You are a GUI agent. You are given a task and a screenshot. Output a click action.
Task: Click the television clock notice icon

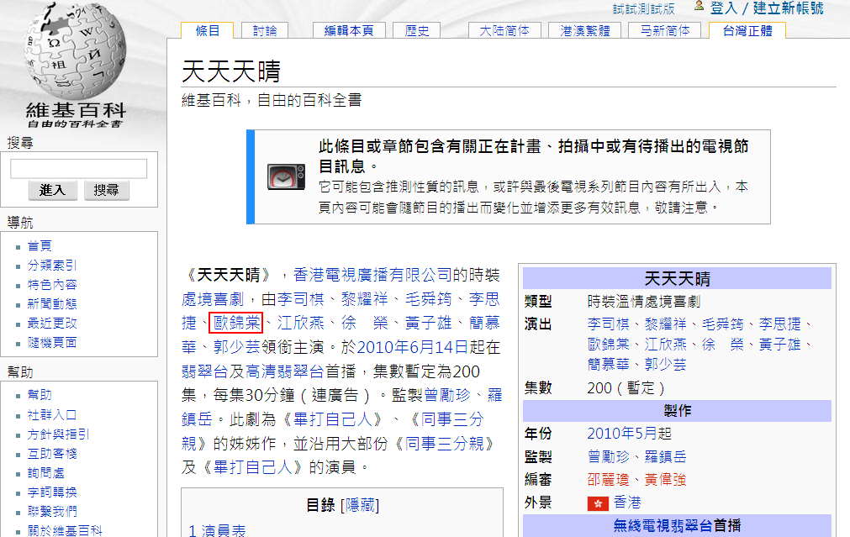coord(286,176)
